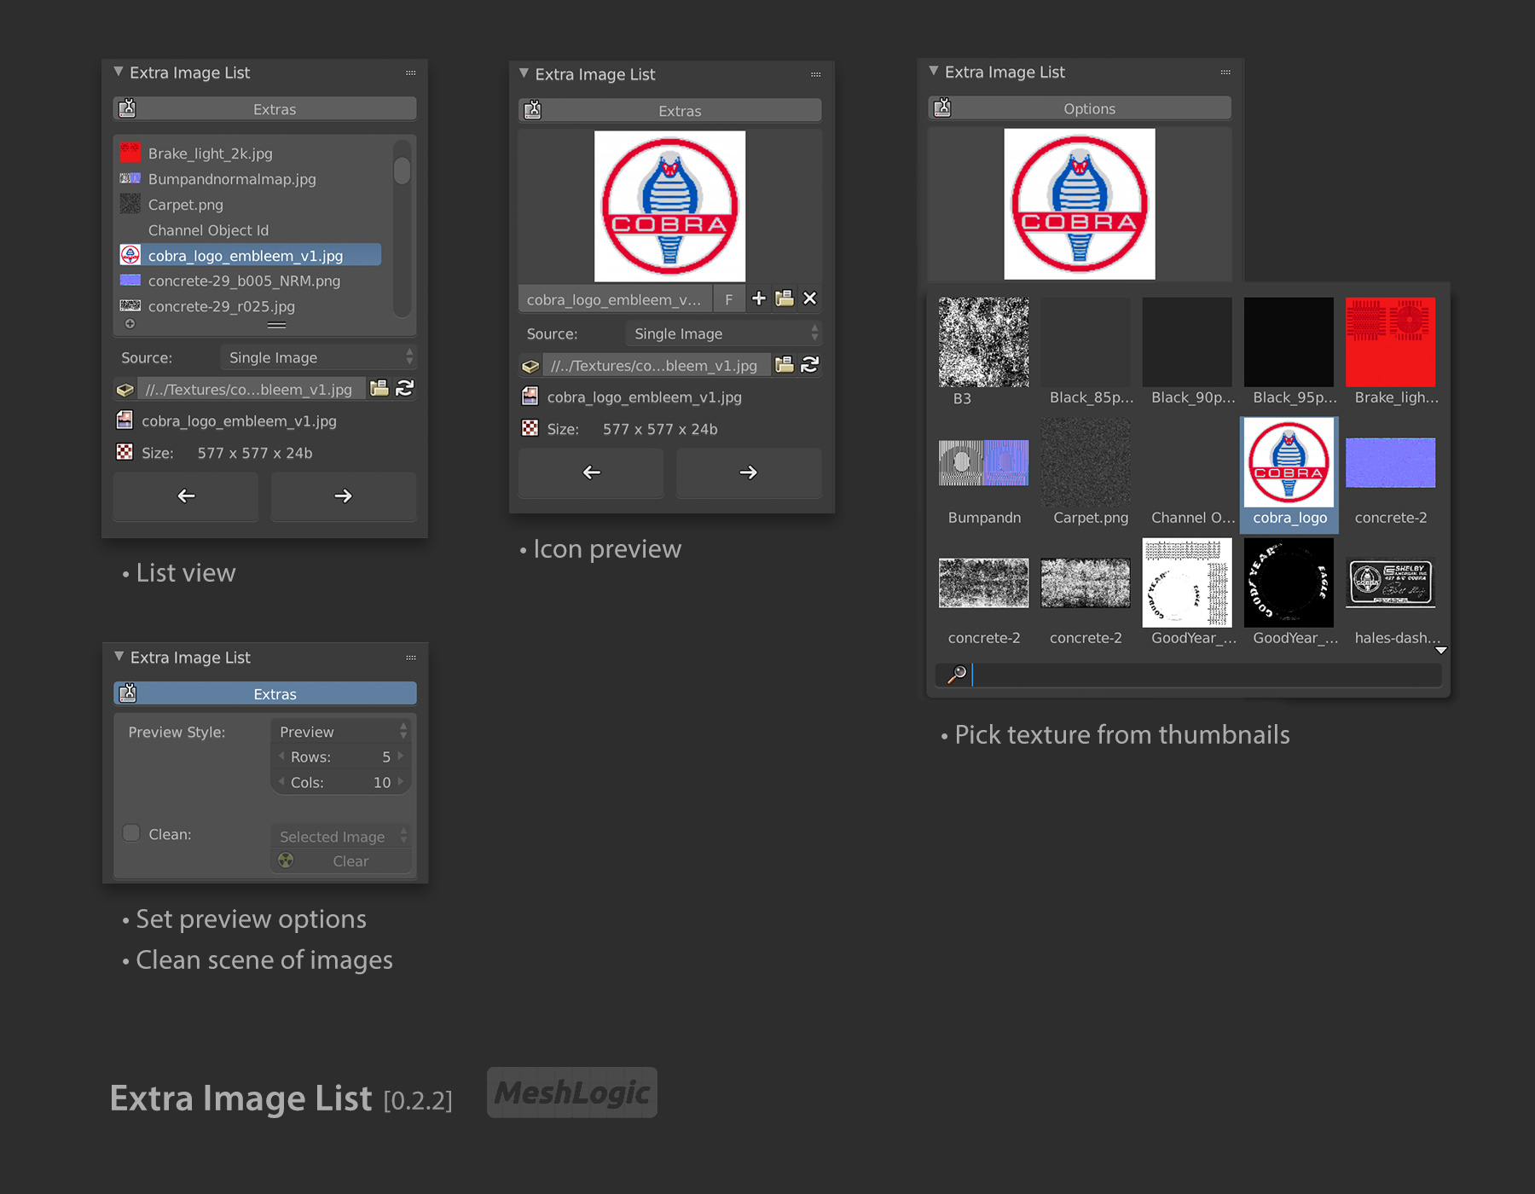1535x1194 pixels.
Task: Go to previous image in list view panel
Action: point(186,496)
